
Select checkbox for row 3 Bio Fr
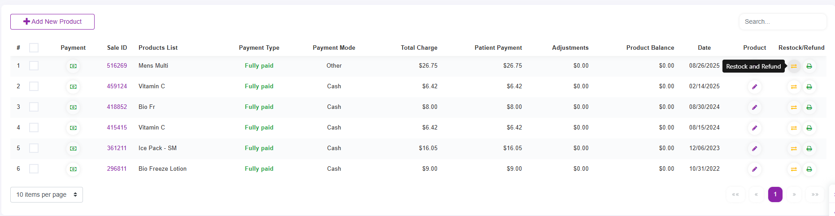tap(34, 107)
